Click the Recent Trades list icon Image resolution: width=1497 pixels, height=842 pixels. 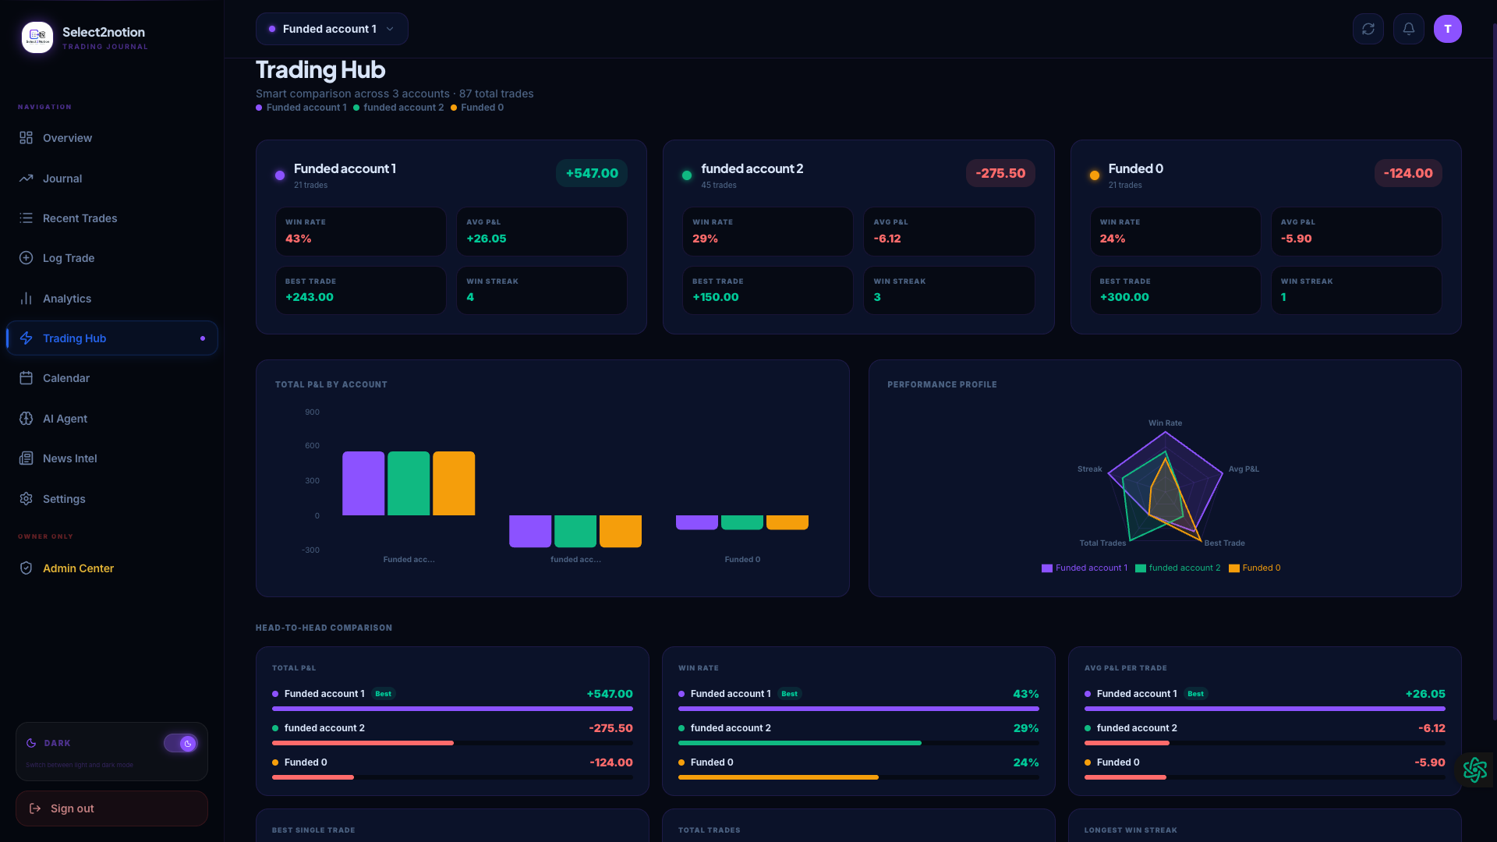(x=26, y=218)
